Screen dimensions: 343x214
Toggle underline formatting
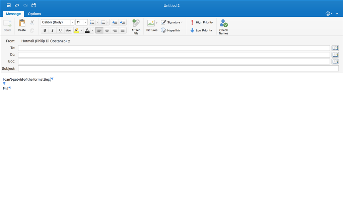tap(60, 30)
